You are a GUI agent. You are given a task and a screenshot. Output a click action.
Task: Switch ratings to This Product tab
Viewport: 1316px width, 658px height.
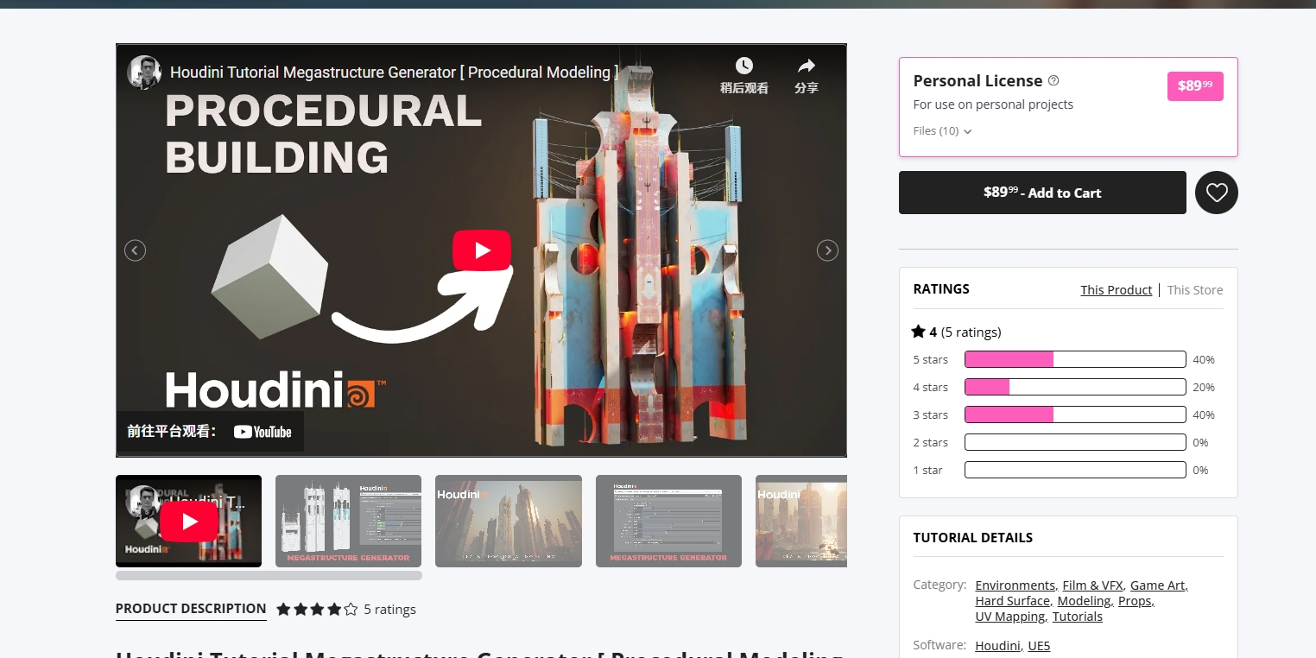coord(1116,290)
